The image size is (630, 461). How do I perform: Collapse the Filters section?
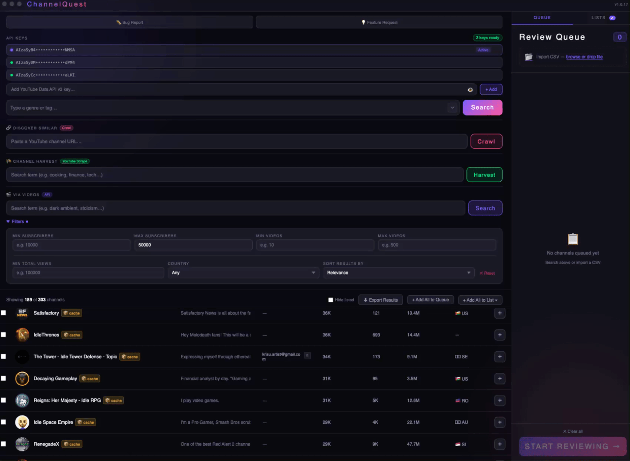[x=17, y=222]
